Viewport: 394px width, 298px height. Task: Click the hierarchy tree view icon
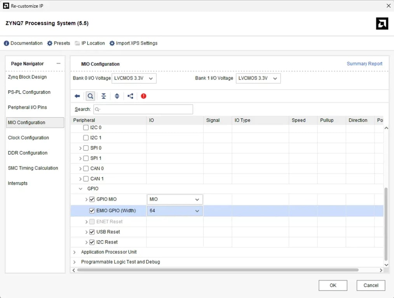point(130,96)
